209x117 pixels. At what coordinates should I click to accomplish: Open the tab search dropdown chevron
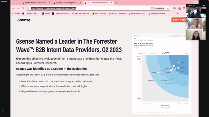(196, 3)
